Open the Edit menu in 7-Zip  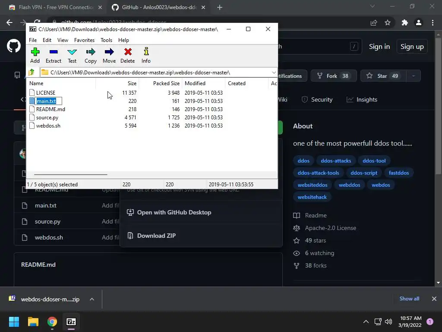click(47, 40)
